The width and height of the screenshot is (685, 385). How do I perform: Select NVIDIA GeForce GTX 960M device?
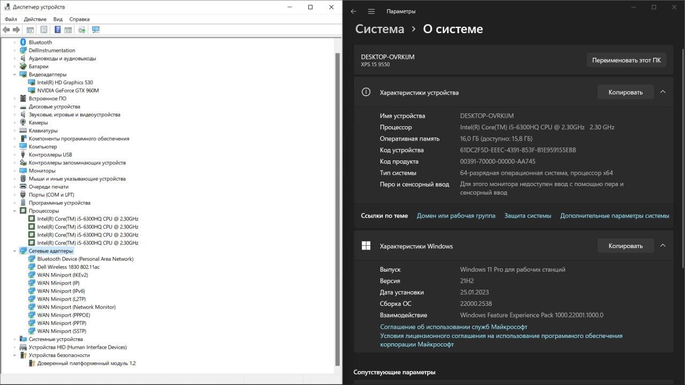(x=68, y=90)
